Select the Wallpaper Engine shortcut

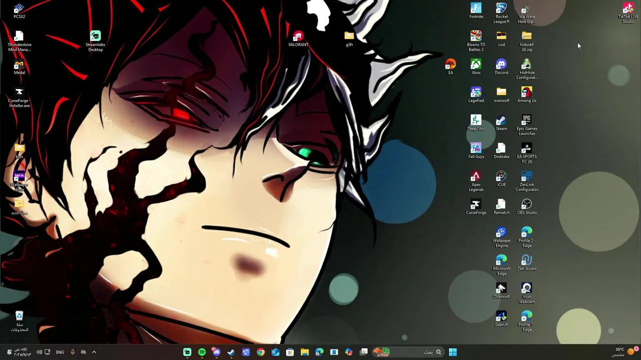(501, 238)
